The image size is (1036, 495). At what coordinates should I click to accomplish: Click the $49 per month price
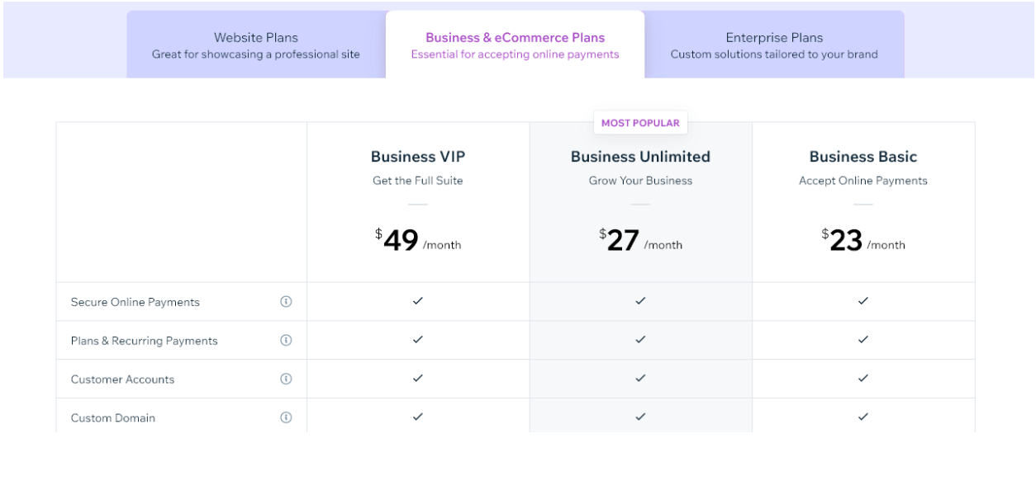point(418,240)
